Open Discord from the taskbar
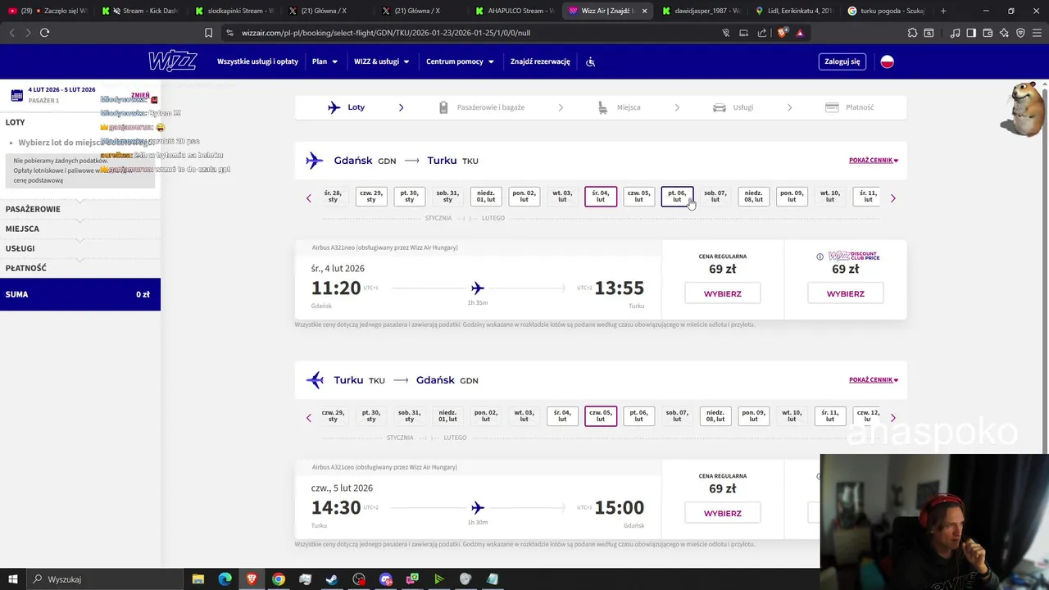This screenshot has width=1049, height=590. coord(386,579)
